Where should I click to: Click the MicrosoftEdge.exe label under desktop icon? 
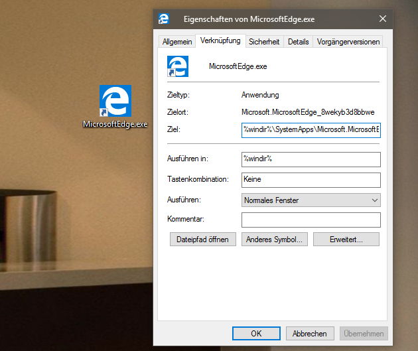click(x=115, y=124)
